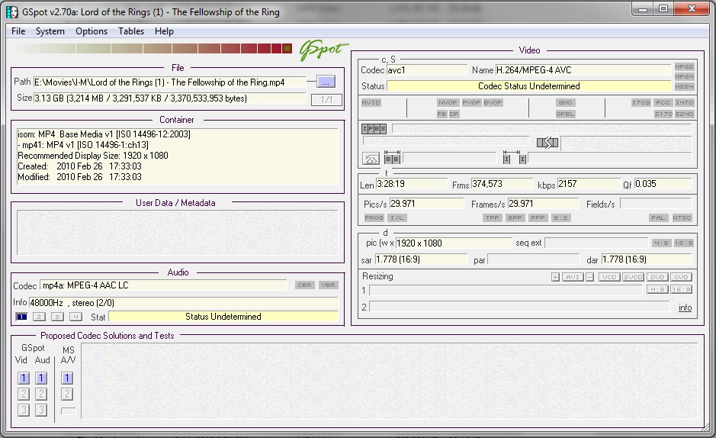This screenshot has height=438, width=716.
Task: Click the 3:2 pulldown indicator
Action: pos(560,218)
